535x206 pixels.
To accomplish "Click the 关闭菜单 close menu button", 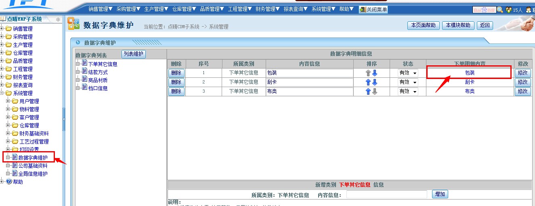I will tap(373, 9).
